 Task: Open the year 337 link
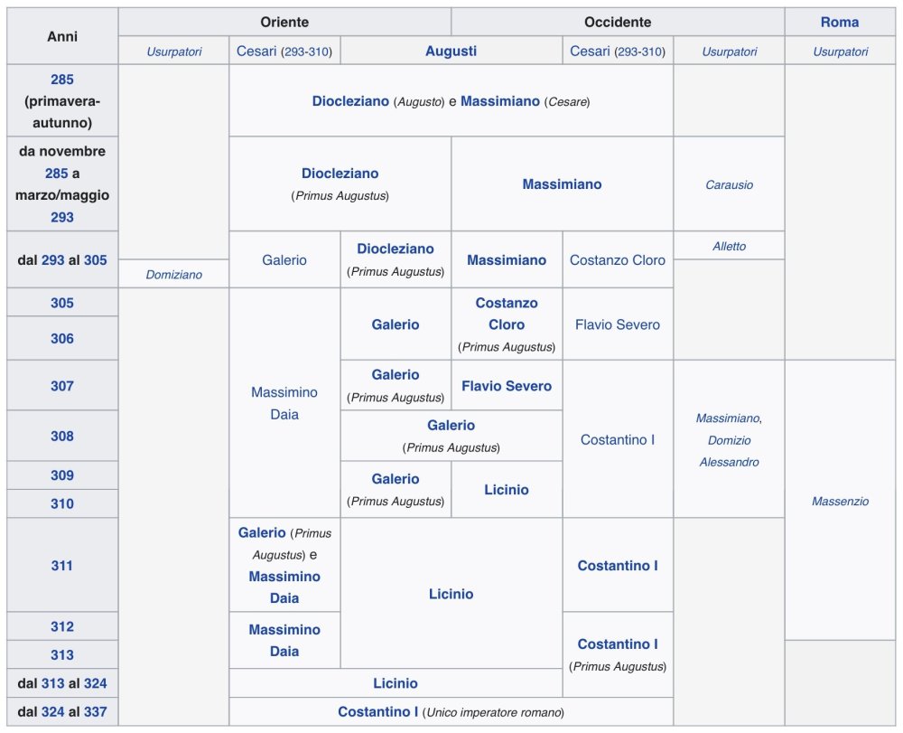click(96, 711)
